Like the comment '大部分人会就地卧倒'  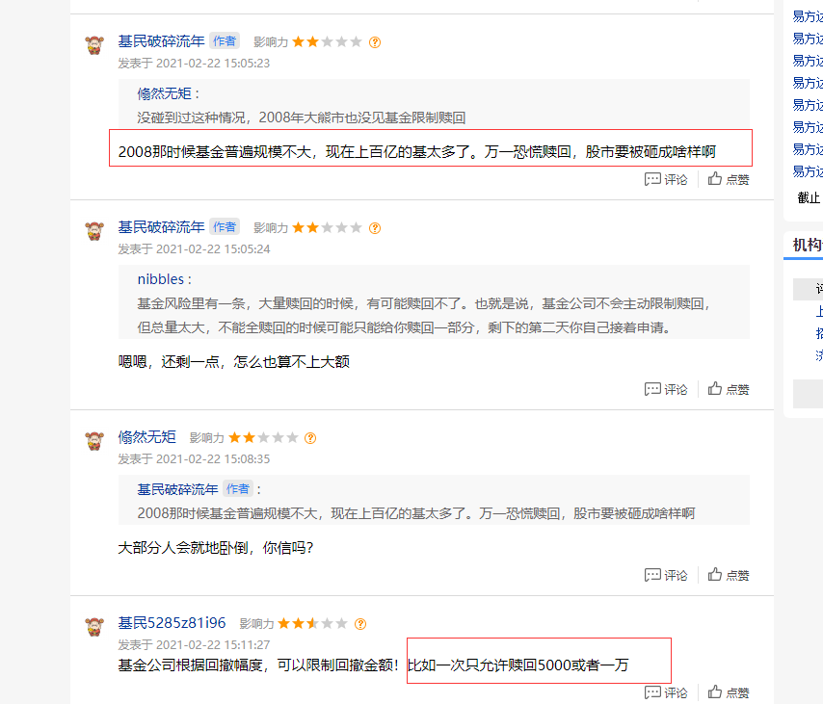tap(728, 575)
